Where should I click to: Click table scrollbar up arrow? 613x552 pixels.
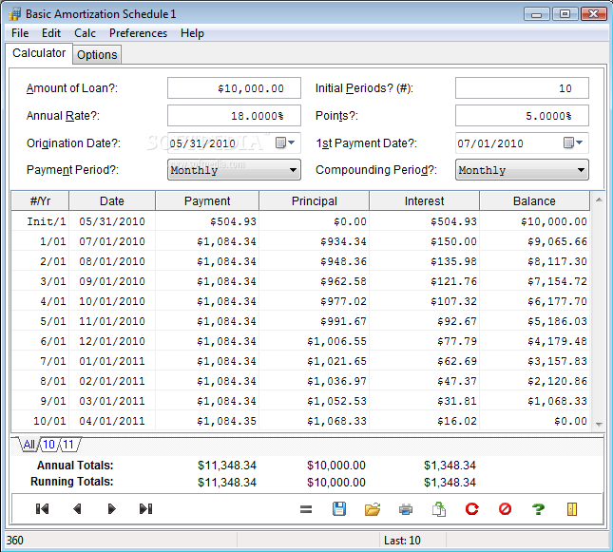coord(599,200)
